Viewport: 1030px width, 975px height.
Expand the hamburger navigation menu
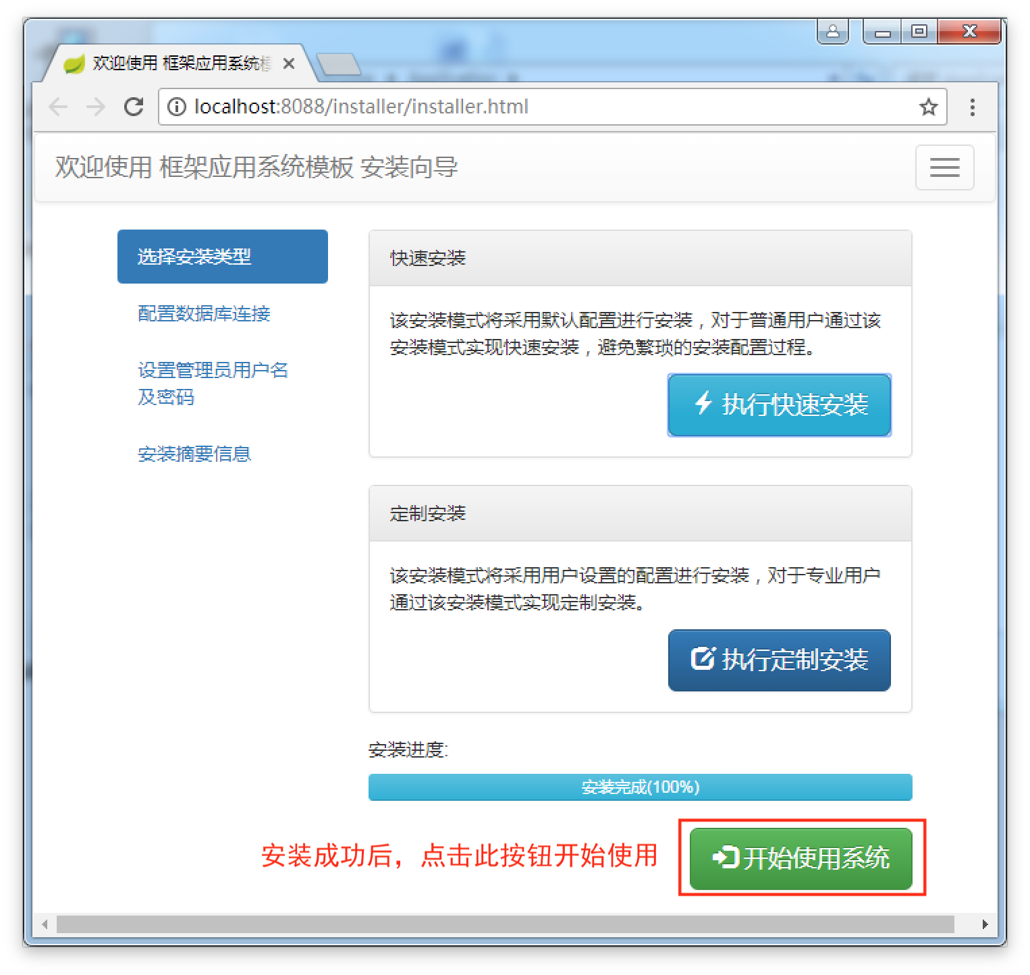tap(944, 167)
